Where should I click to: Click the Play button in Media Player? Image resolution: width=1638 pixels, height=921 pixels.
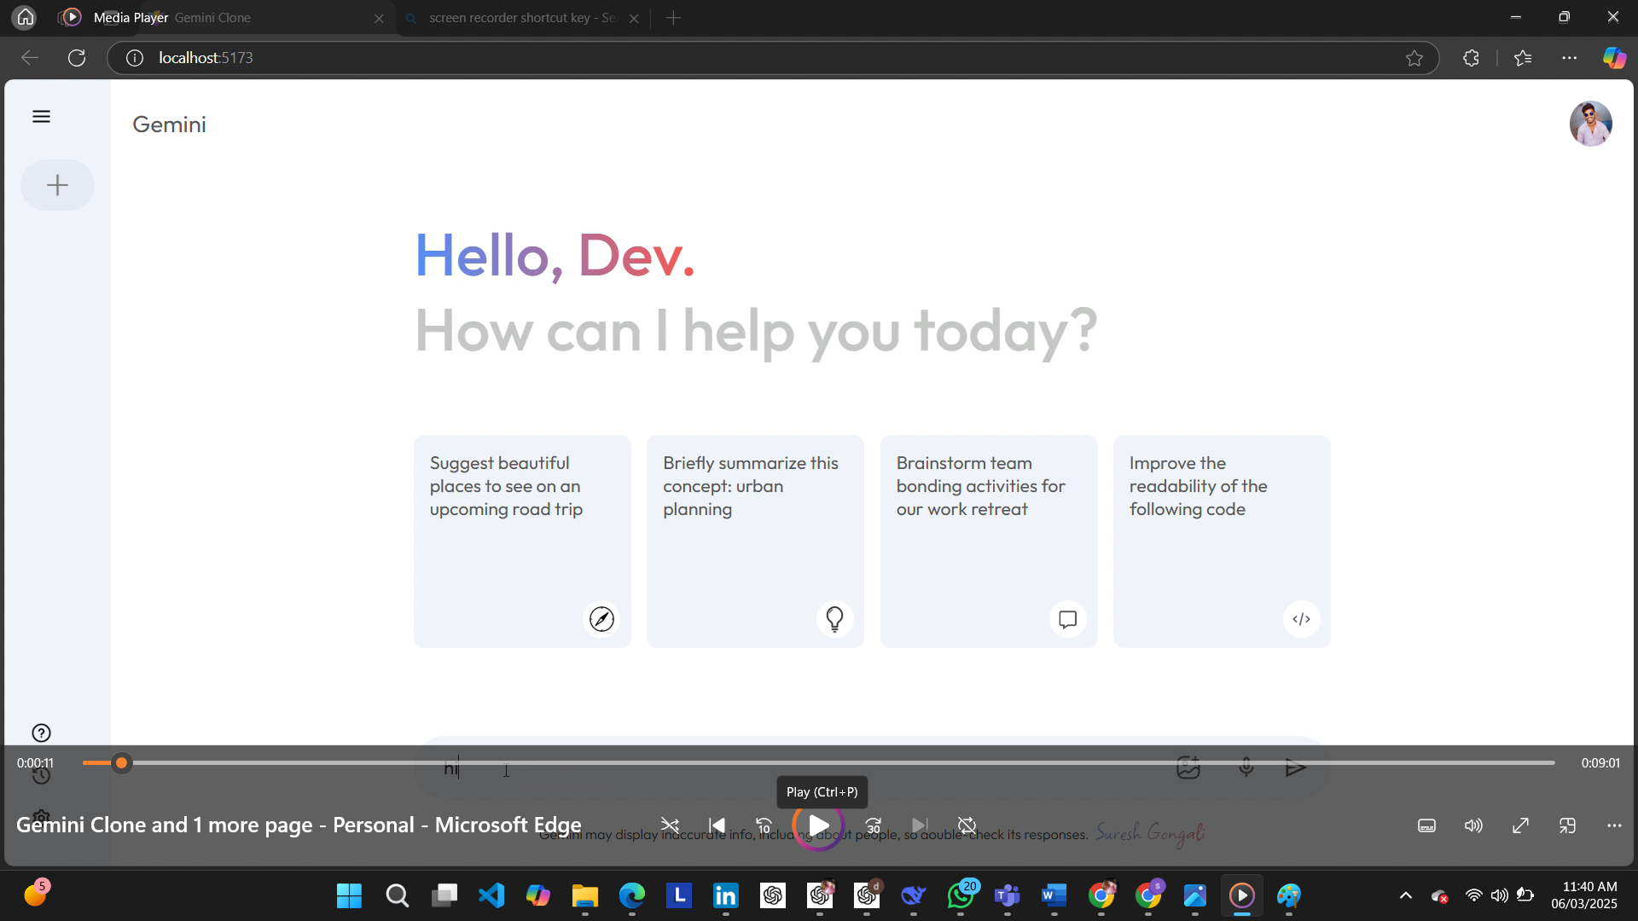[x=819, y=825]
